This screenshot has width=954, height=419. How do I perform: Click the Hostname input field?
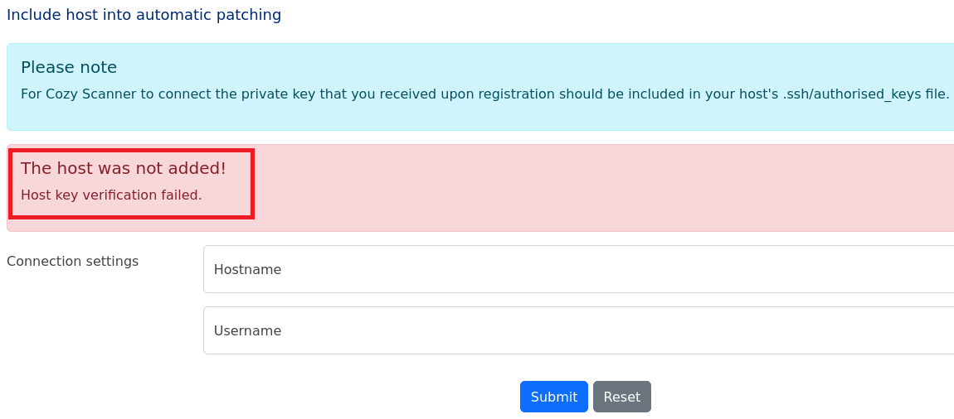click(x=578, y=269)
